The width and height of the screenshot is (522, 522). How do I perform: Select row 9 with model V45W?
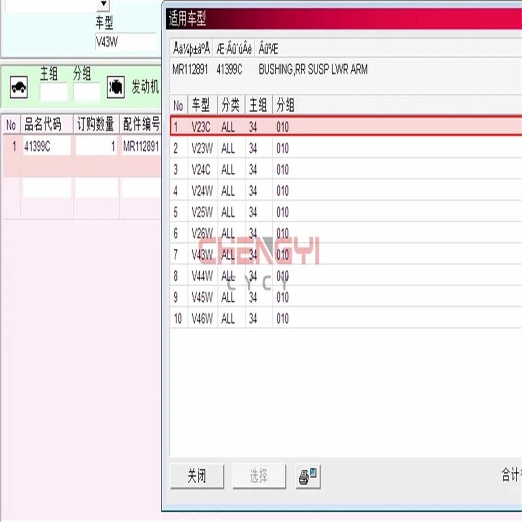click(x=346, y=297)
